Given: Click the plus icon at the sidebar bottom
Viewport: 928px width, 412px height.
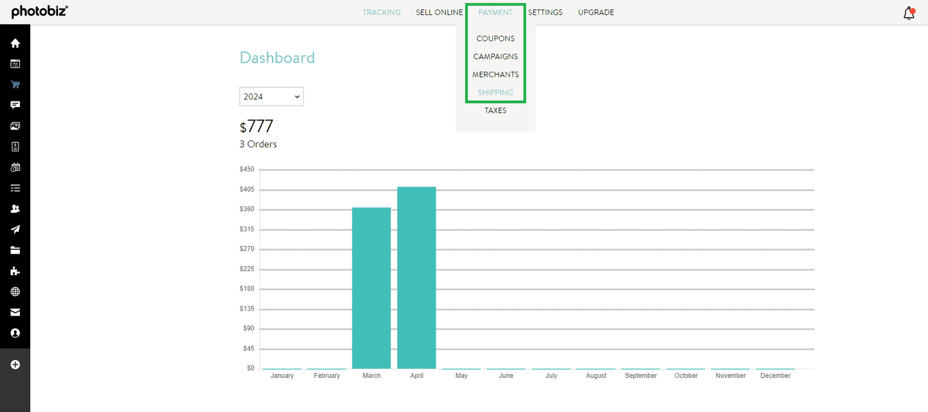Looking at the screenshot, I should 15,365.
